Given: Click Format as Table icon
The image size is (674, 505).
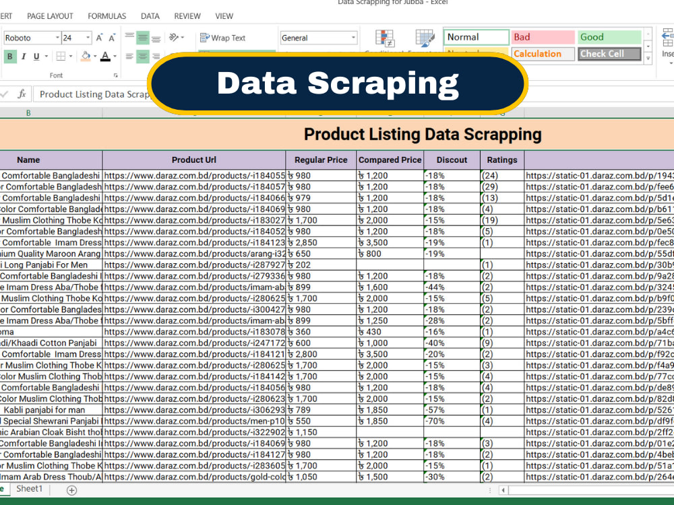Looking at the screenshot, I should [425, 38].
